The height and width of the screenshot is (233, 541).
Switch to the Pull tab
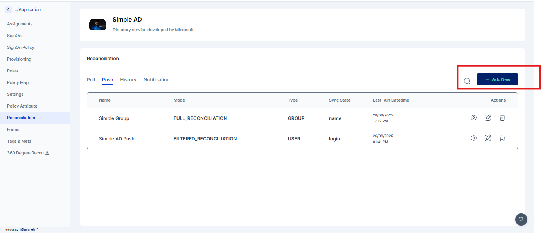click(x=91, y=80)
